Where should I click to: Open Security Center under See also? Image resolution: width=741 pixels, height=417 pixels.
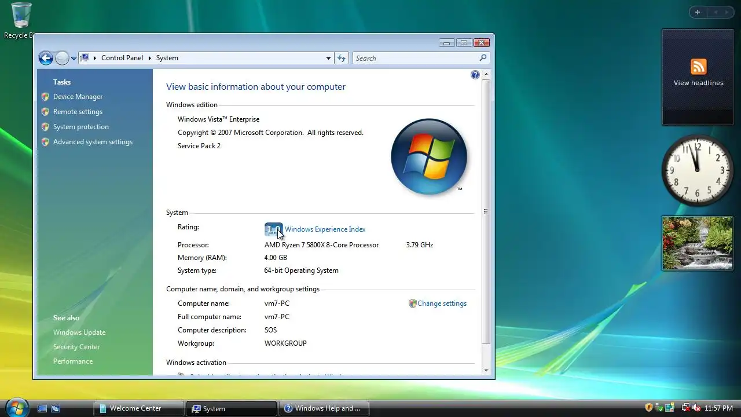point(76,347)
